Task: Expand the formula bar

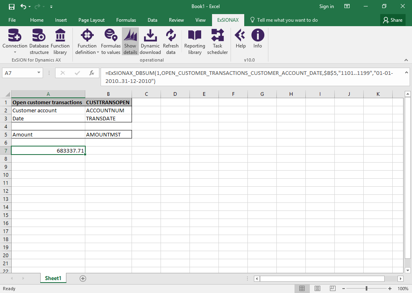Action: 406,72
